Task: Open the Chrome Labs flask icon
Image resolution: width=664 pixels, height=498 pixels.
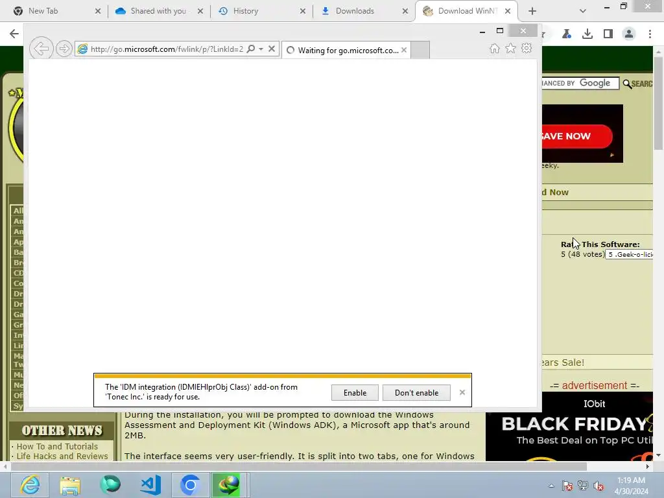Action: click(567, 34)
